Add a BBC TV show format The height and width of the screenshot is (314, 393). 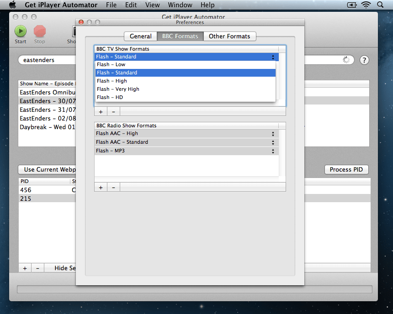click(x=101, y=112)
